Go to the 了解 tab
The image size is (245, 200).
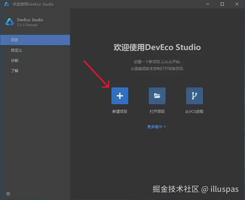[x=35, y=71]
